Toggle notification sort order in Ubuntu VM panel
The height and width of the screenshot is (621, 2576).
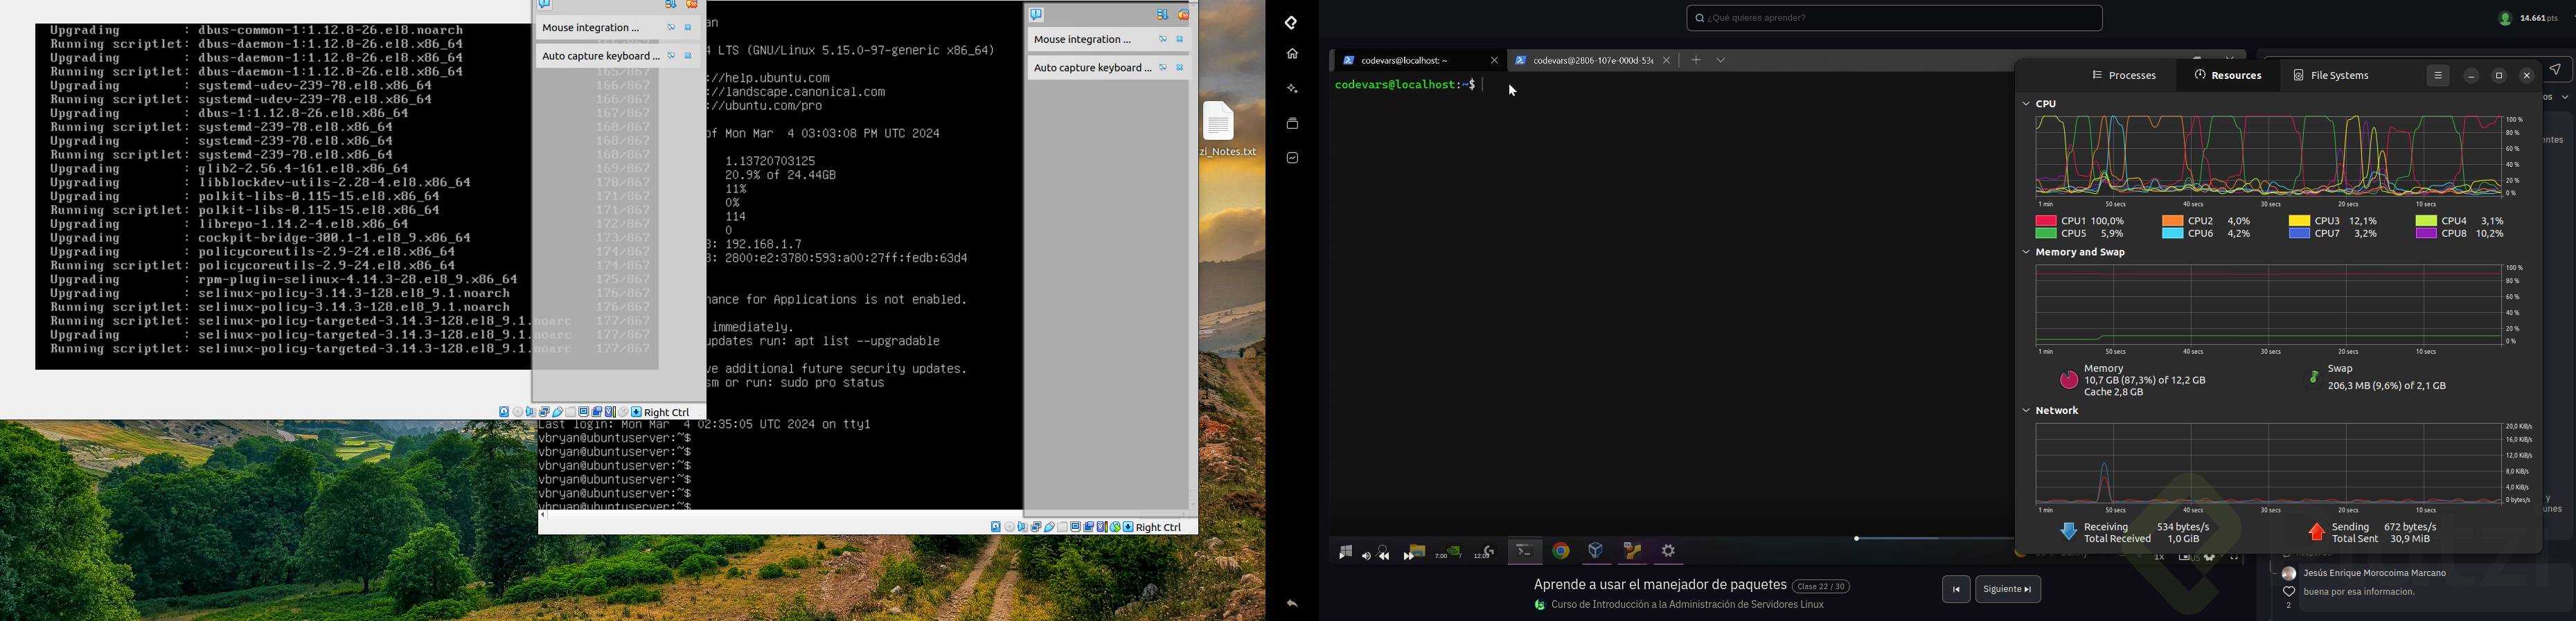coord(1162,15)
